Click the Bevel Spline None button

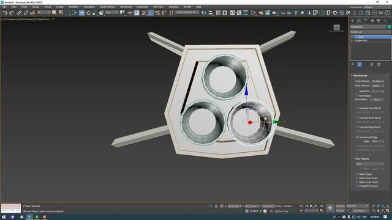coord(377,100)
